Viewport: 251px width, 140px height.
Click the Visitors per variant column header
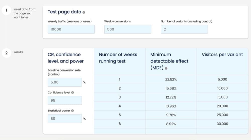pos(222,54)
